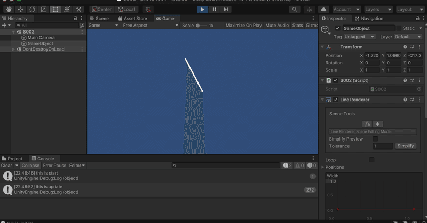Open Line Renderer presets icon
The width and height of the screenshot is (427, 223).
[x=412, y=100]
